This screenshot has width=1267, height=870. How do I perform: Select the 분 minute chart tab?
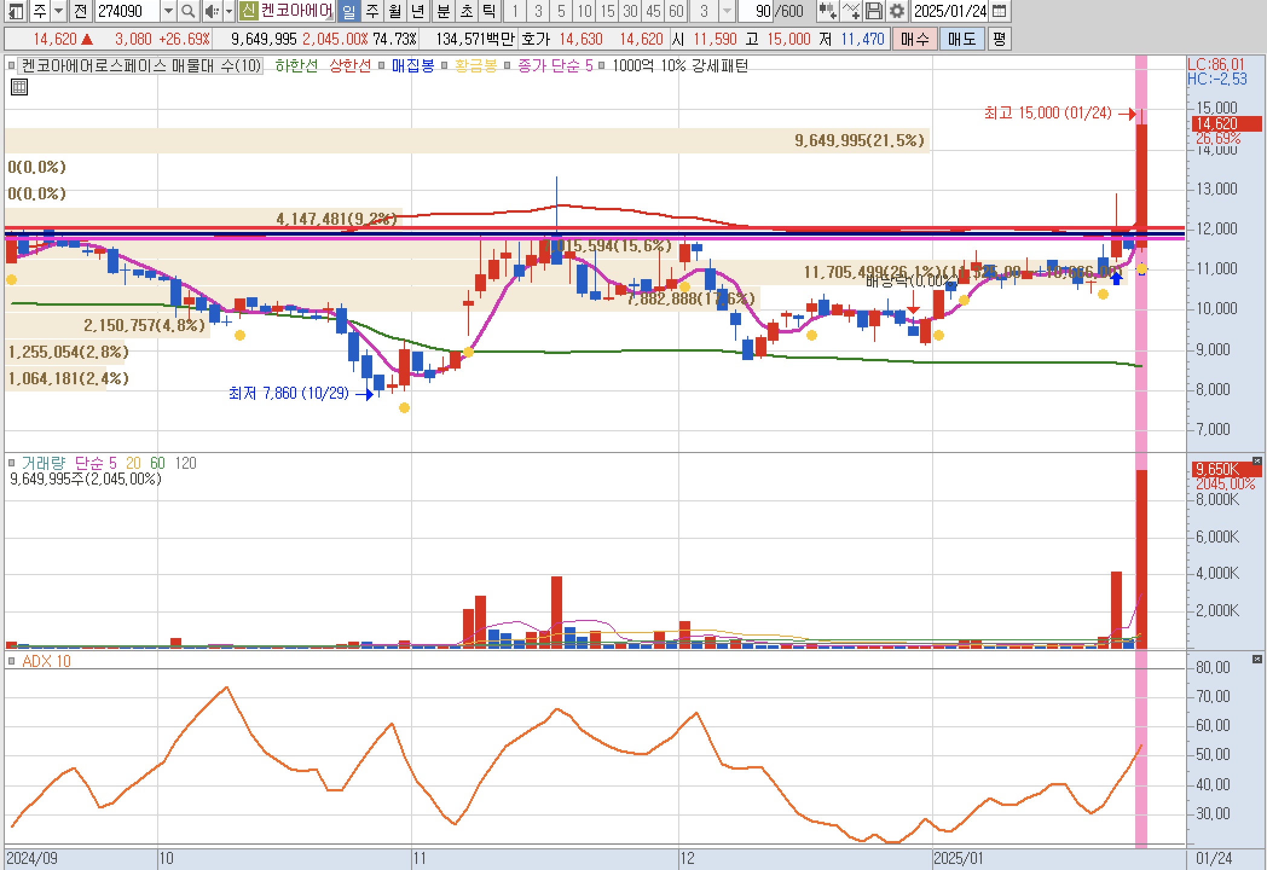coord(444,11)
